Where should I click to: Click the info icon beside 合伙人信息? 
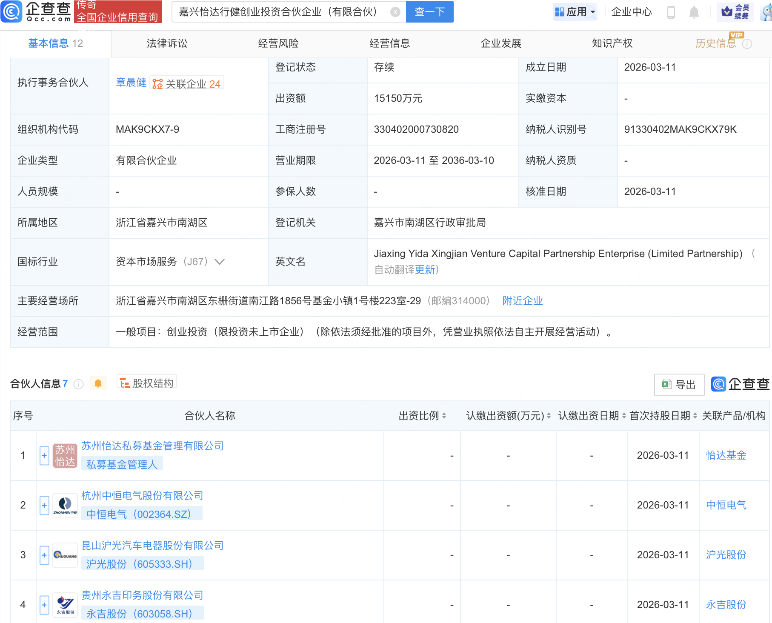78,384
